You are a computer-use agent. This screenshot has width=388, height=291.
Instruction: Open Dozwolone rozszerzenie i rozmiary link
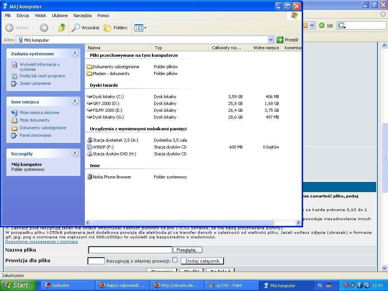pos(42,241)
